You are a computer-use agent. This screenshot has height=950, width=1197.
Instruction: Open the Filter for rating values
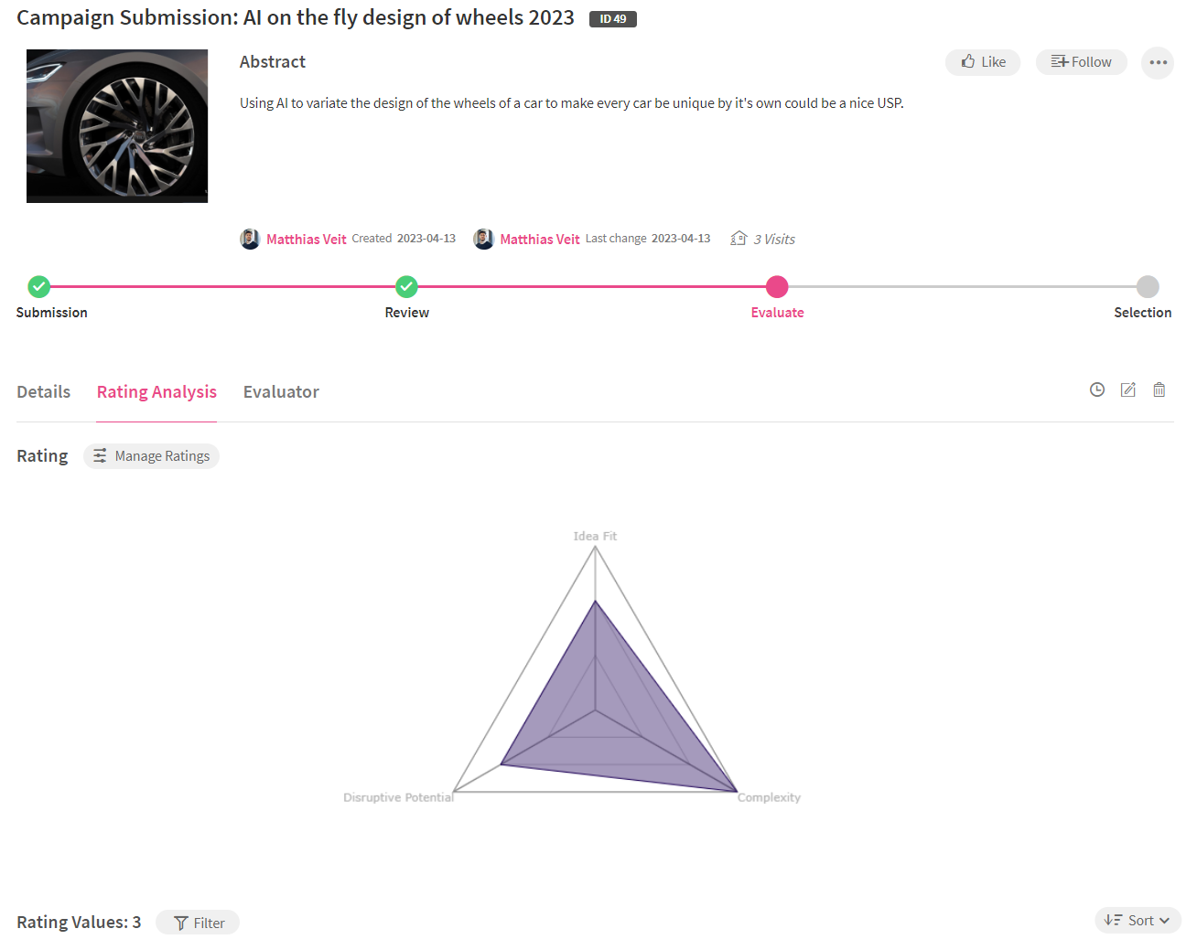tap(198, 923)
